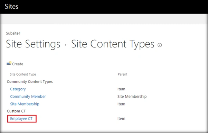208x133 pixels.
Task: Click the Item parent in the Category row
Action: pos(121,89)
